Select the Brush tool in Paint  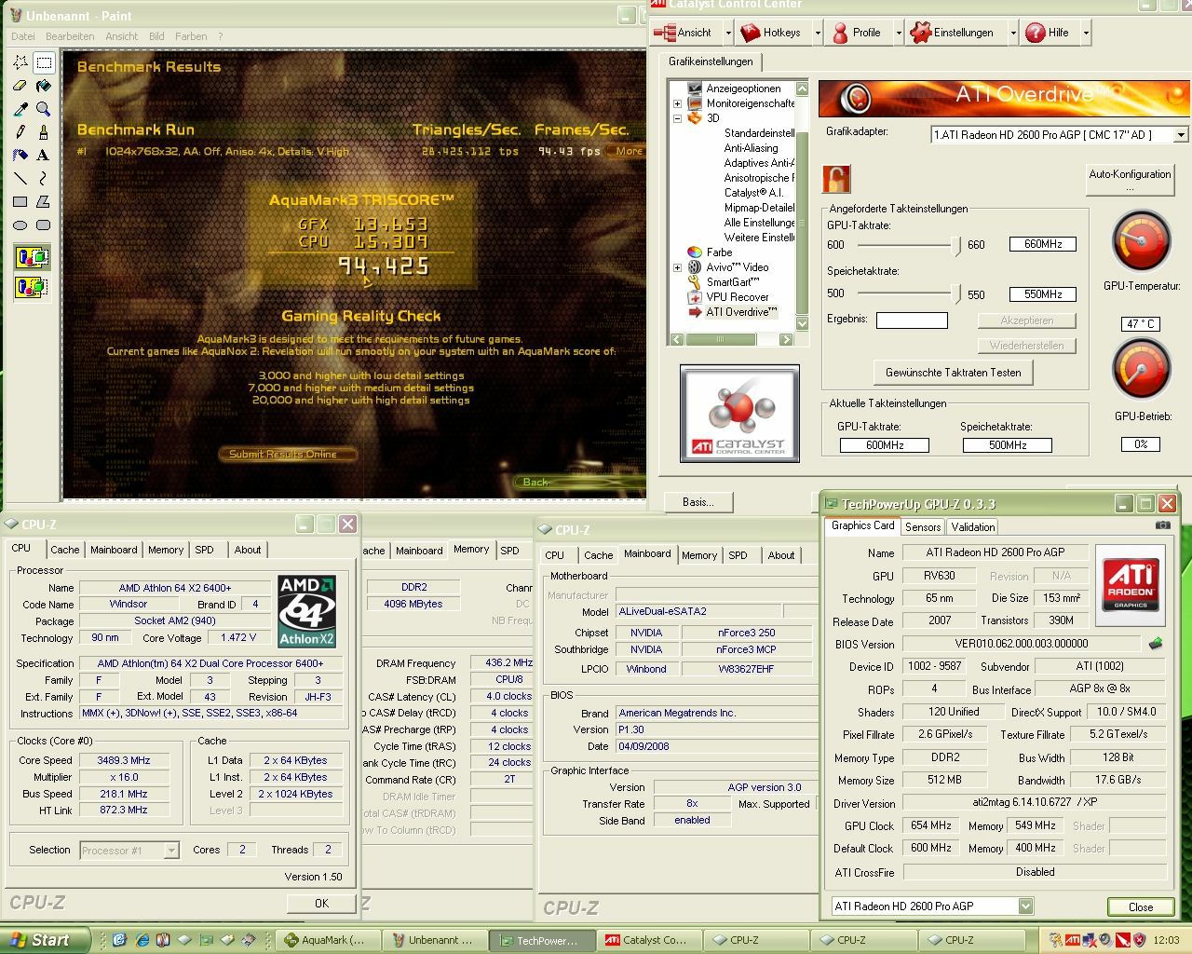click(44, 132)
